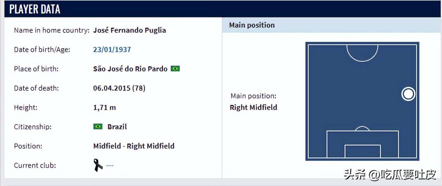Click the Brazil flag beside birthplace
The image size is (442, 186).
coord(175,69)
